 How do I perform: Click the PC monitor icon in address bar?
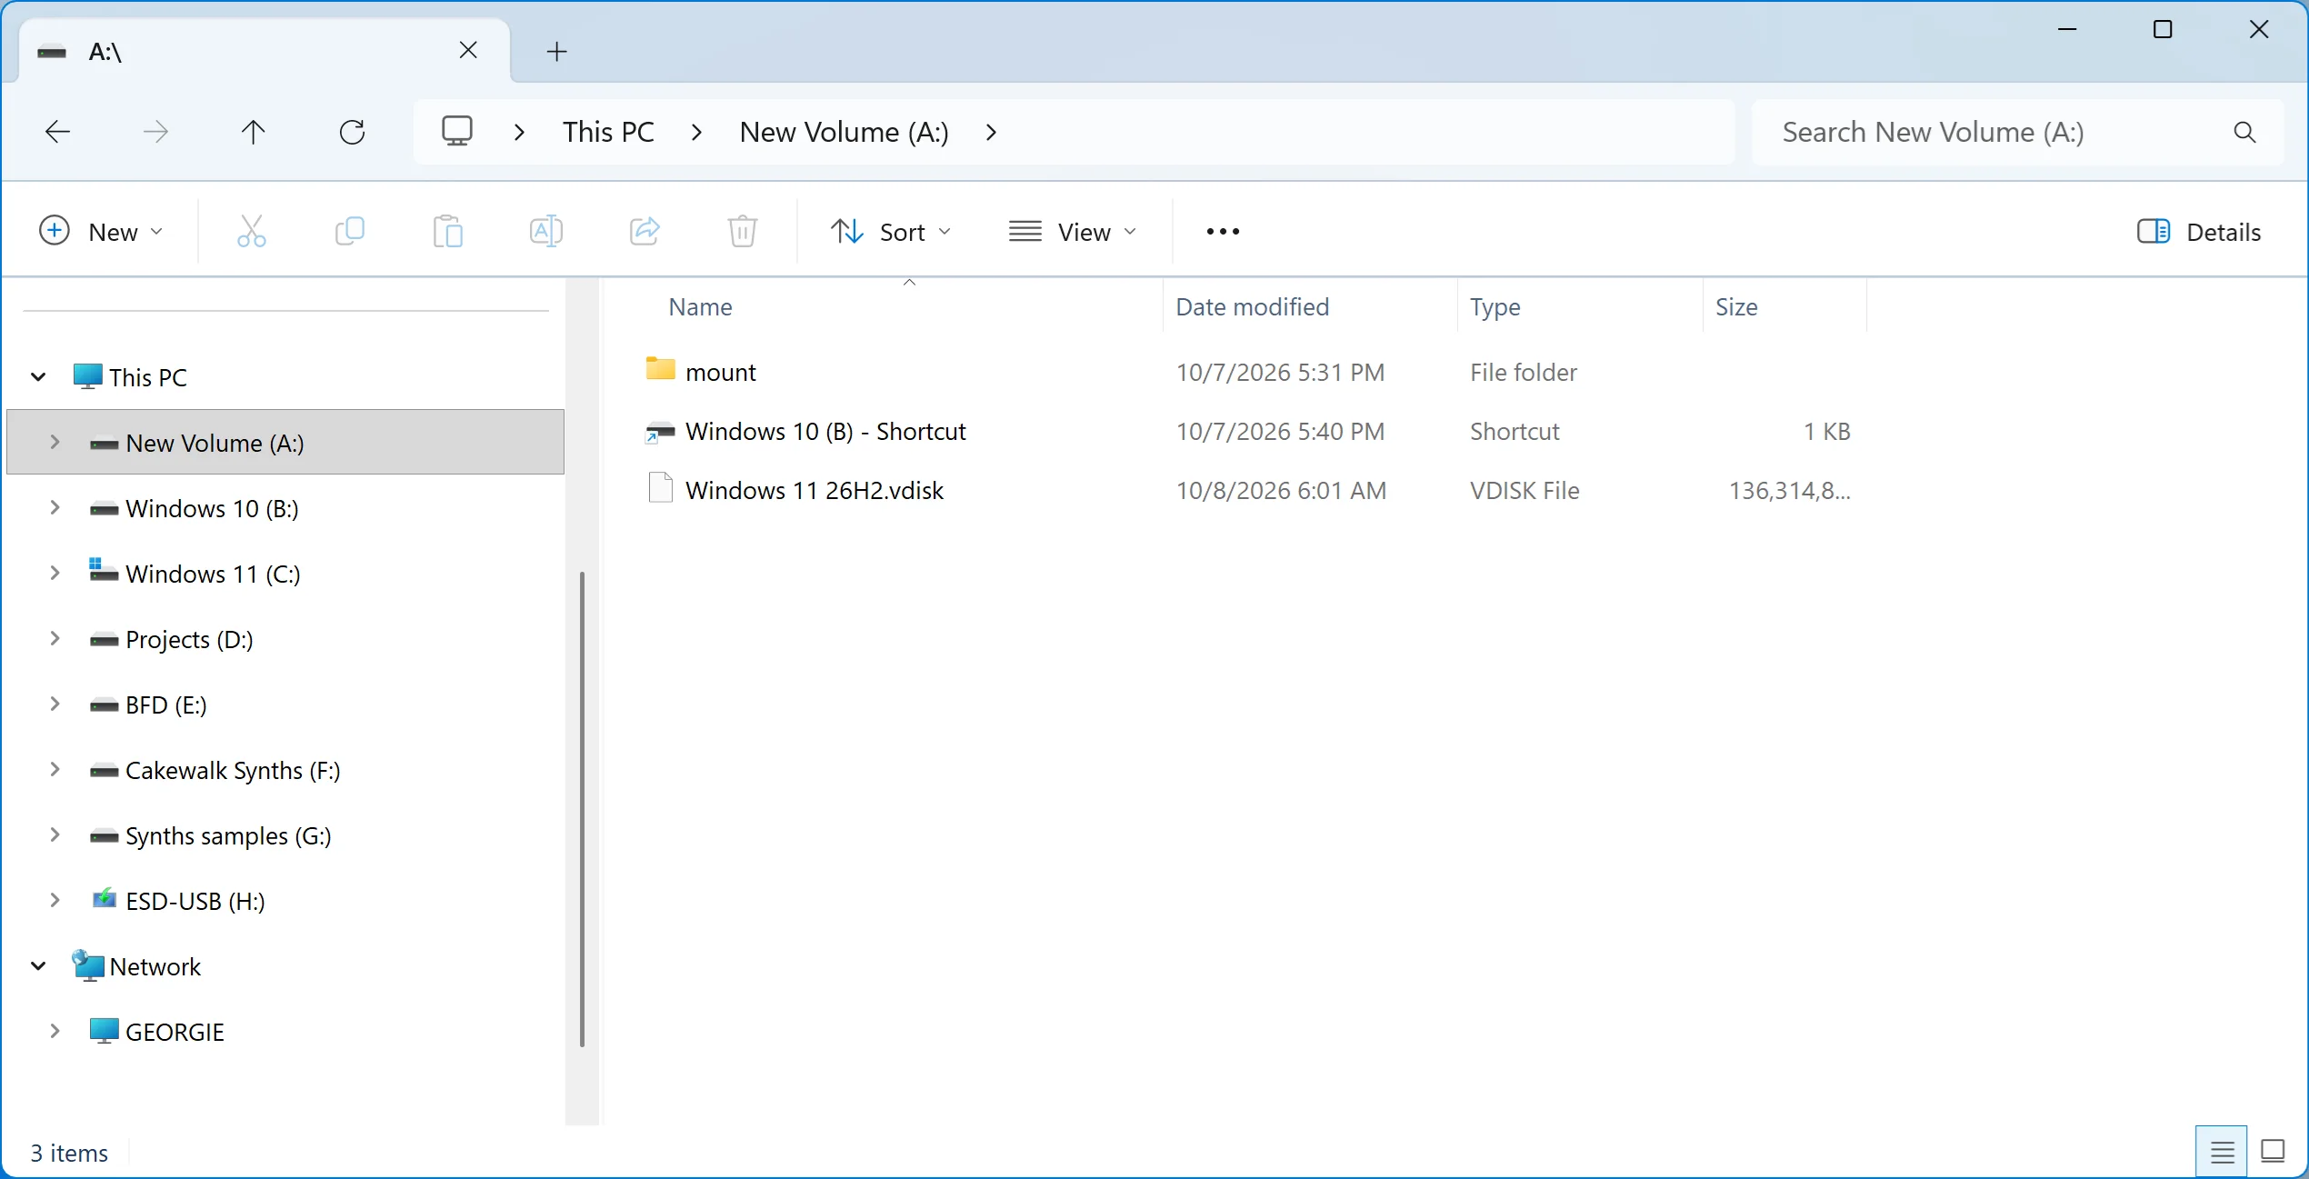pyautogui.click(x=457, y=132)
